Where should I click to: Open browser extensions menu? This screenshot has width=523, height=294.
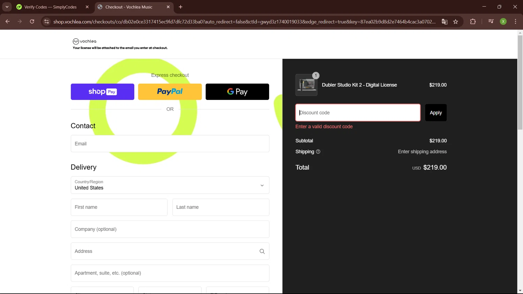coord(473,22)
